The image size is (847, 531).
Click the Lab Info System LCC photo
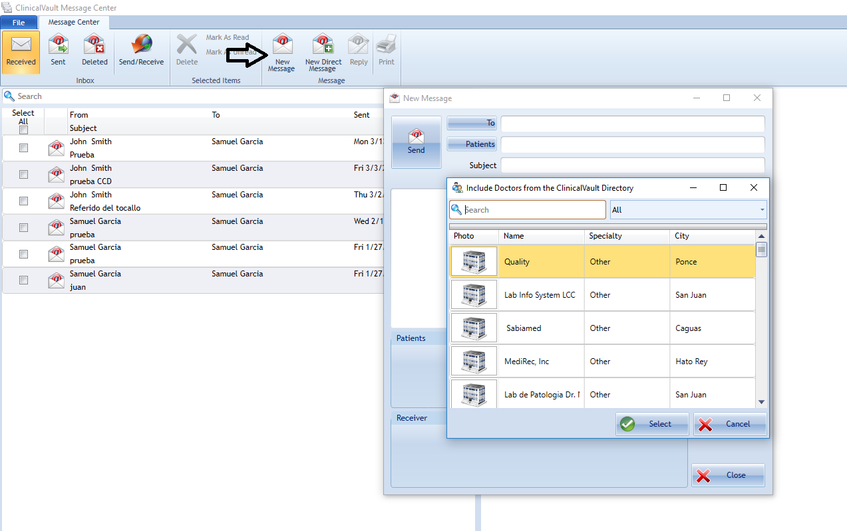click(474, 294)
